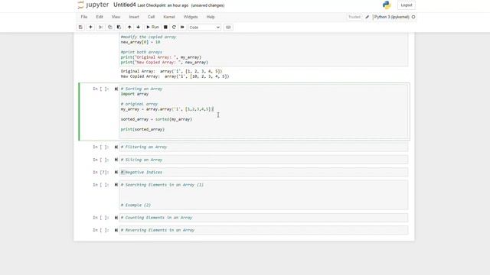
Task: Click the Logout button
Action: (x=407, y=5)
